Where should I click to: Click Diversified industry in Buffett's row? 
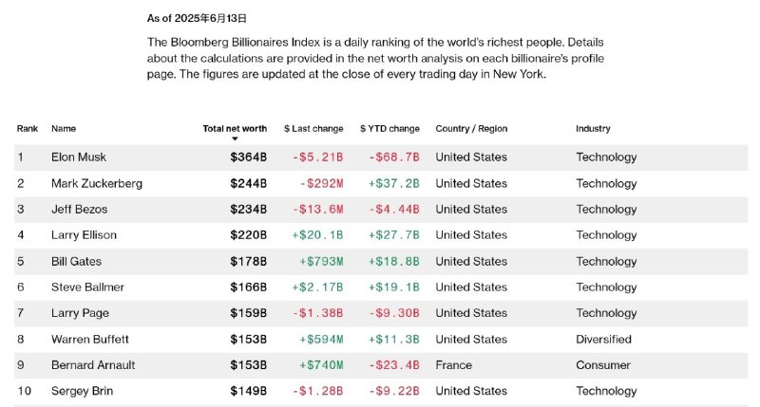coord(603,340)
